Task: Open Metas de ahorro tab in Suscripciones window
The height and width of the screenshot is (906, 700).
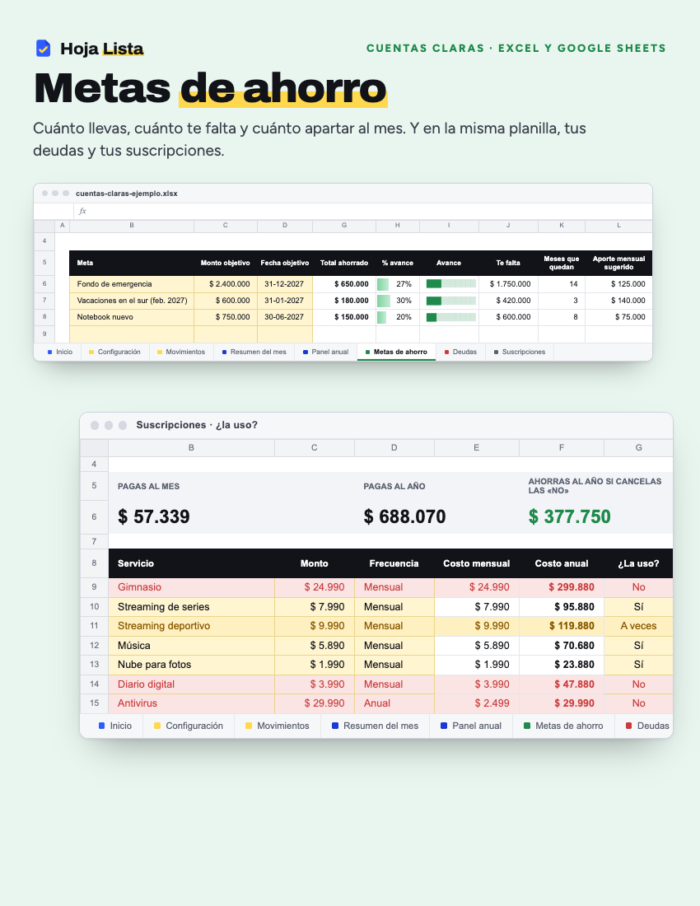Action: [x=563, y=726]
